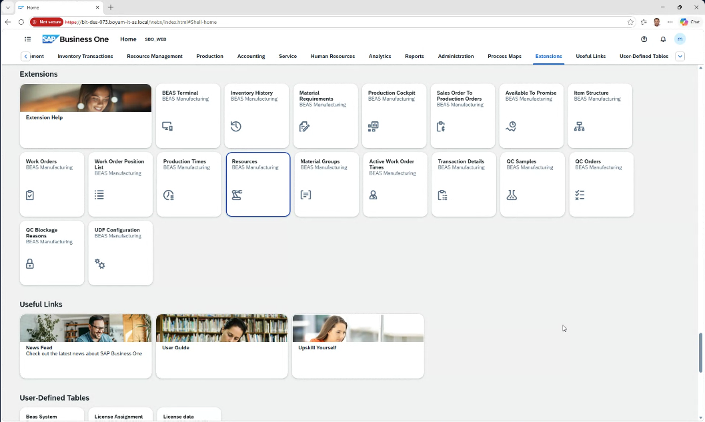Open the Transaction Details tile icon
The width and height of the screenshot is (705, 422).
point(442,195)
